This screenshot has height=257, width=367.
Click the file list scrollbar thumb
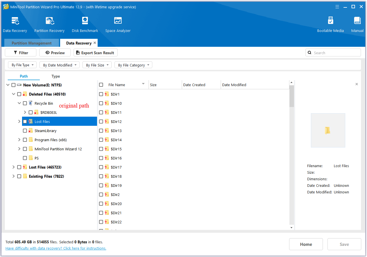[x=292, y=96]
